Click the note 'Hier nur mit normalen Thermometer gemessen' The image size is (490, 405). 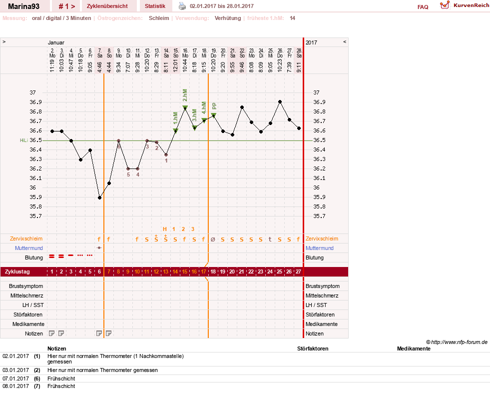[x=102, y=370]
